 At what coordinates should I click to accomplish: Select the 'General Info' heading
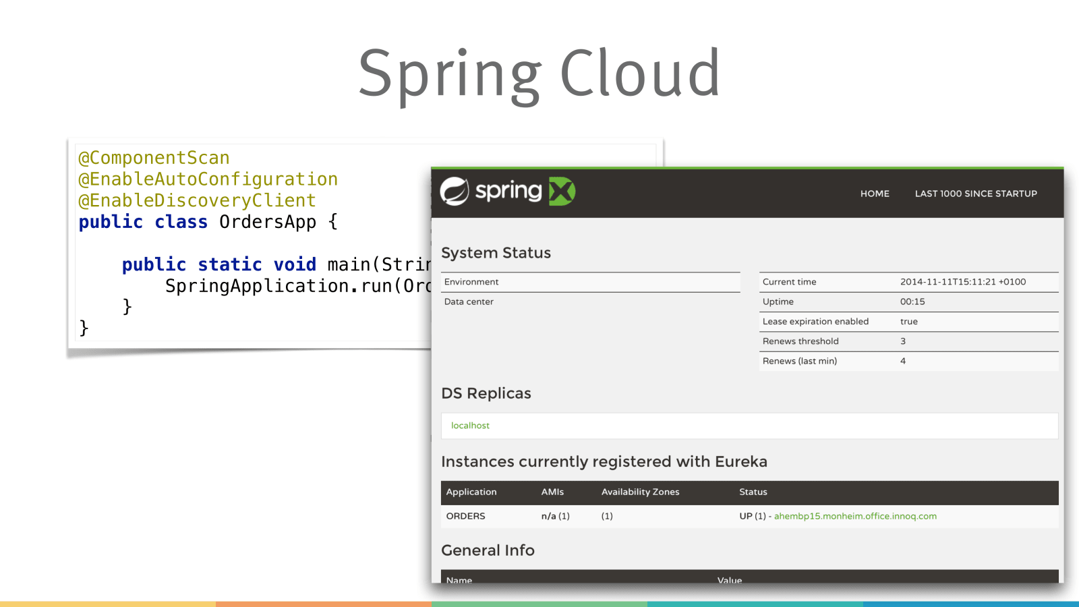(x=488, y=550)
